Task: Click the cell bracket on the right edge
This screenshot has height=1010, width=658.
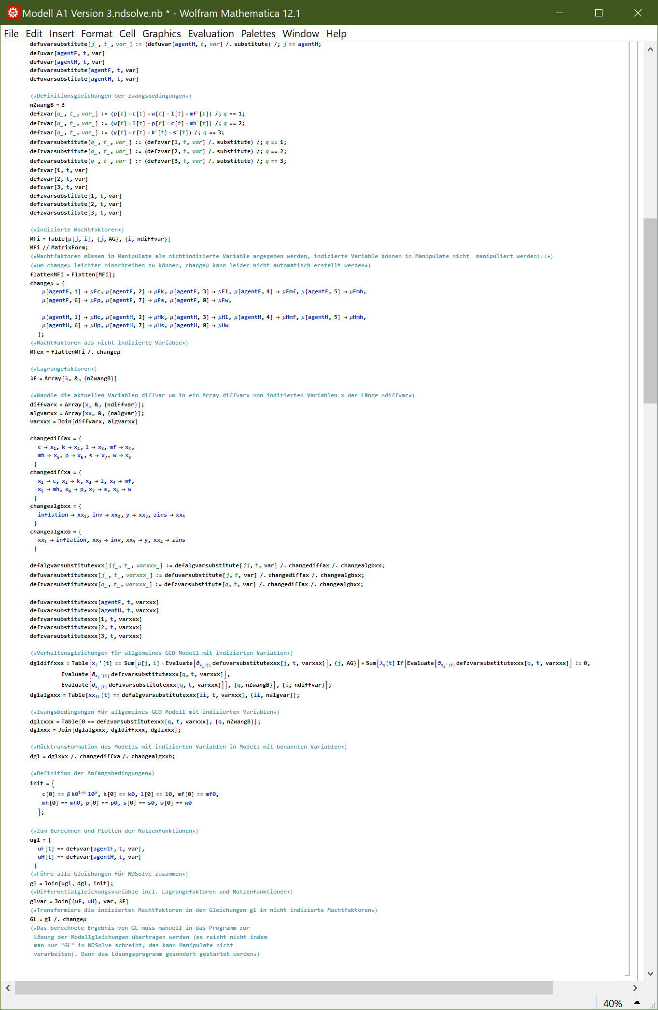Action: pos(628,508)
